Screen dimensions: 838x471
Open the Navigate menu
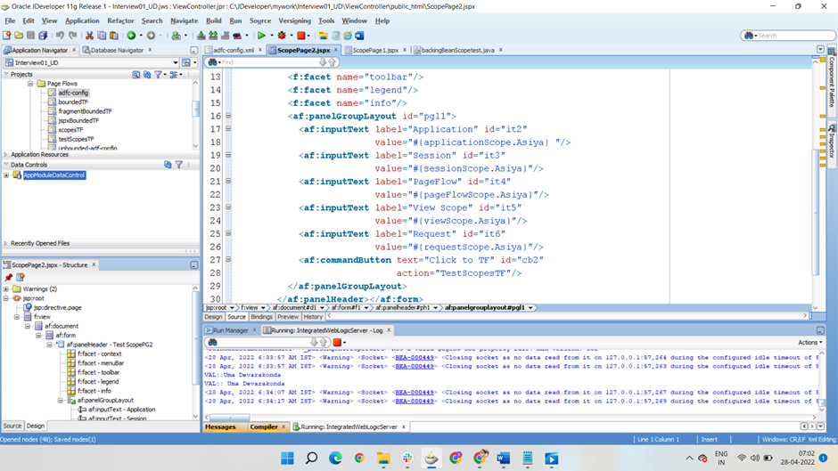(x=185, y=20)
